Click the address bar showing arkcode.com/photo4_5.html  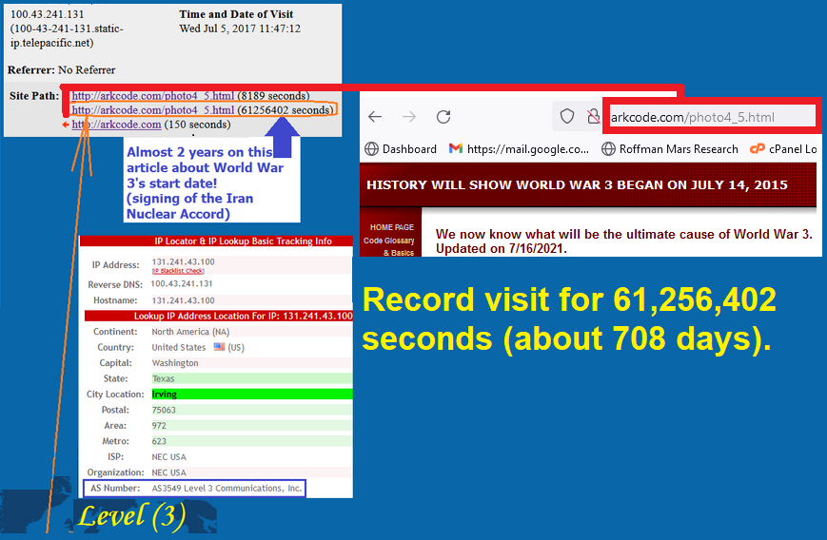(x=710, y=117)
